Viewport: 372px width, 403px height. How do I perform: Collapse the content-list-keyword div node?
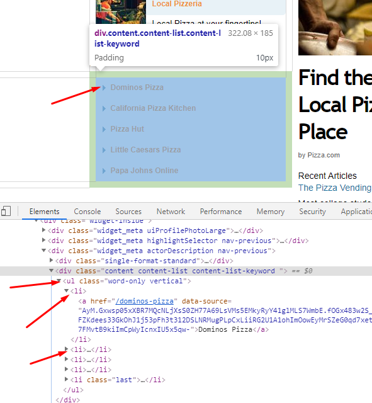pos(52,270)
